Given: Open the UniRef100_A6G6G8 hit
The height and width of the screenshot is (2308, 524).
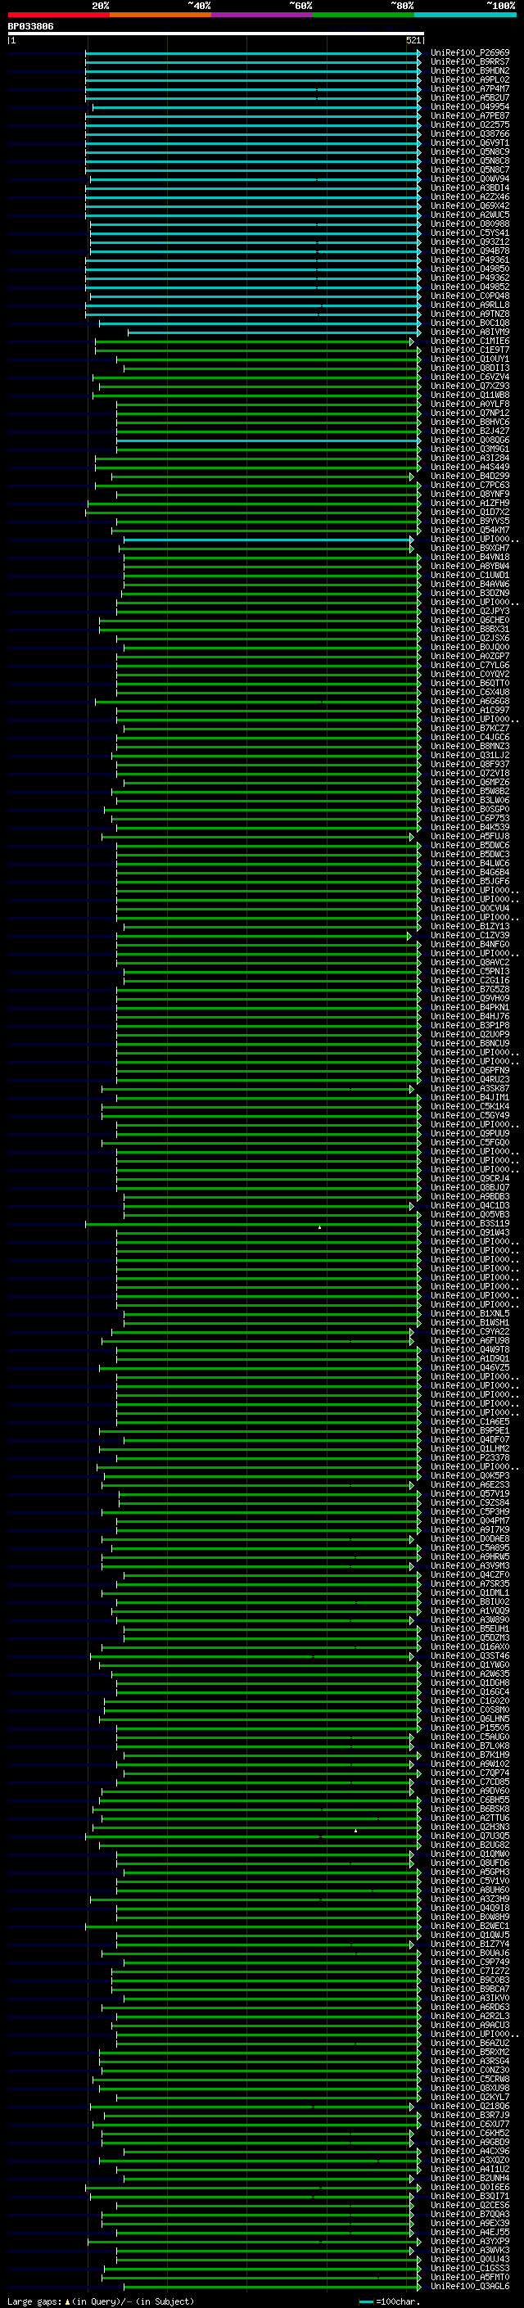Looking at the screenshot, I should click(469, 702).
